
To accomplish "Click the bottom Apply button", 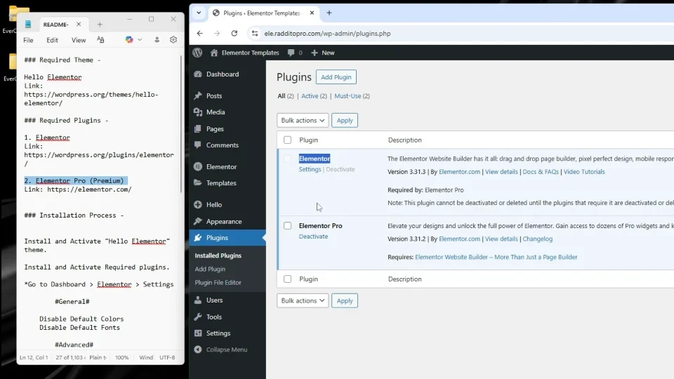I will pyautogui.click(x=345, y=300).
